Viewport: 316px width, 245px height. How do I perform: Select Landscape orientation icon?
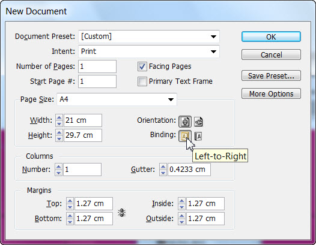point(198,122)
